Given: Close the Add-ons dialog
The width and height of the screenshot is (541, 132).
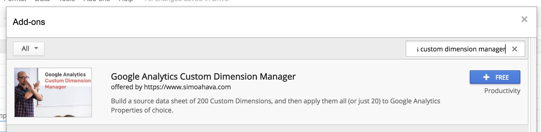Looking at the screenshot, I should pos(524,19).
